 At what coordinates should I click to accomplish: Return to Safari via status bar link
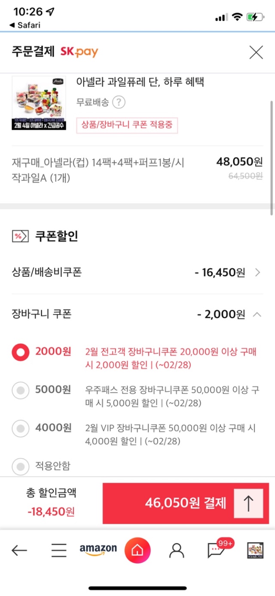click(x=25, y=25)
